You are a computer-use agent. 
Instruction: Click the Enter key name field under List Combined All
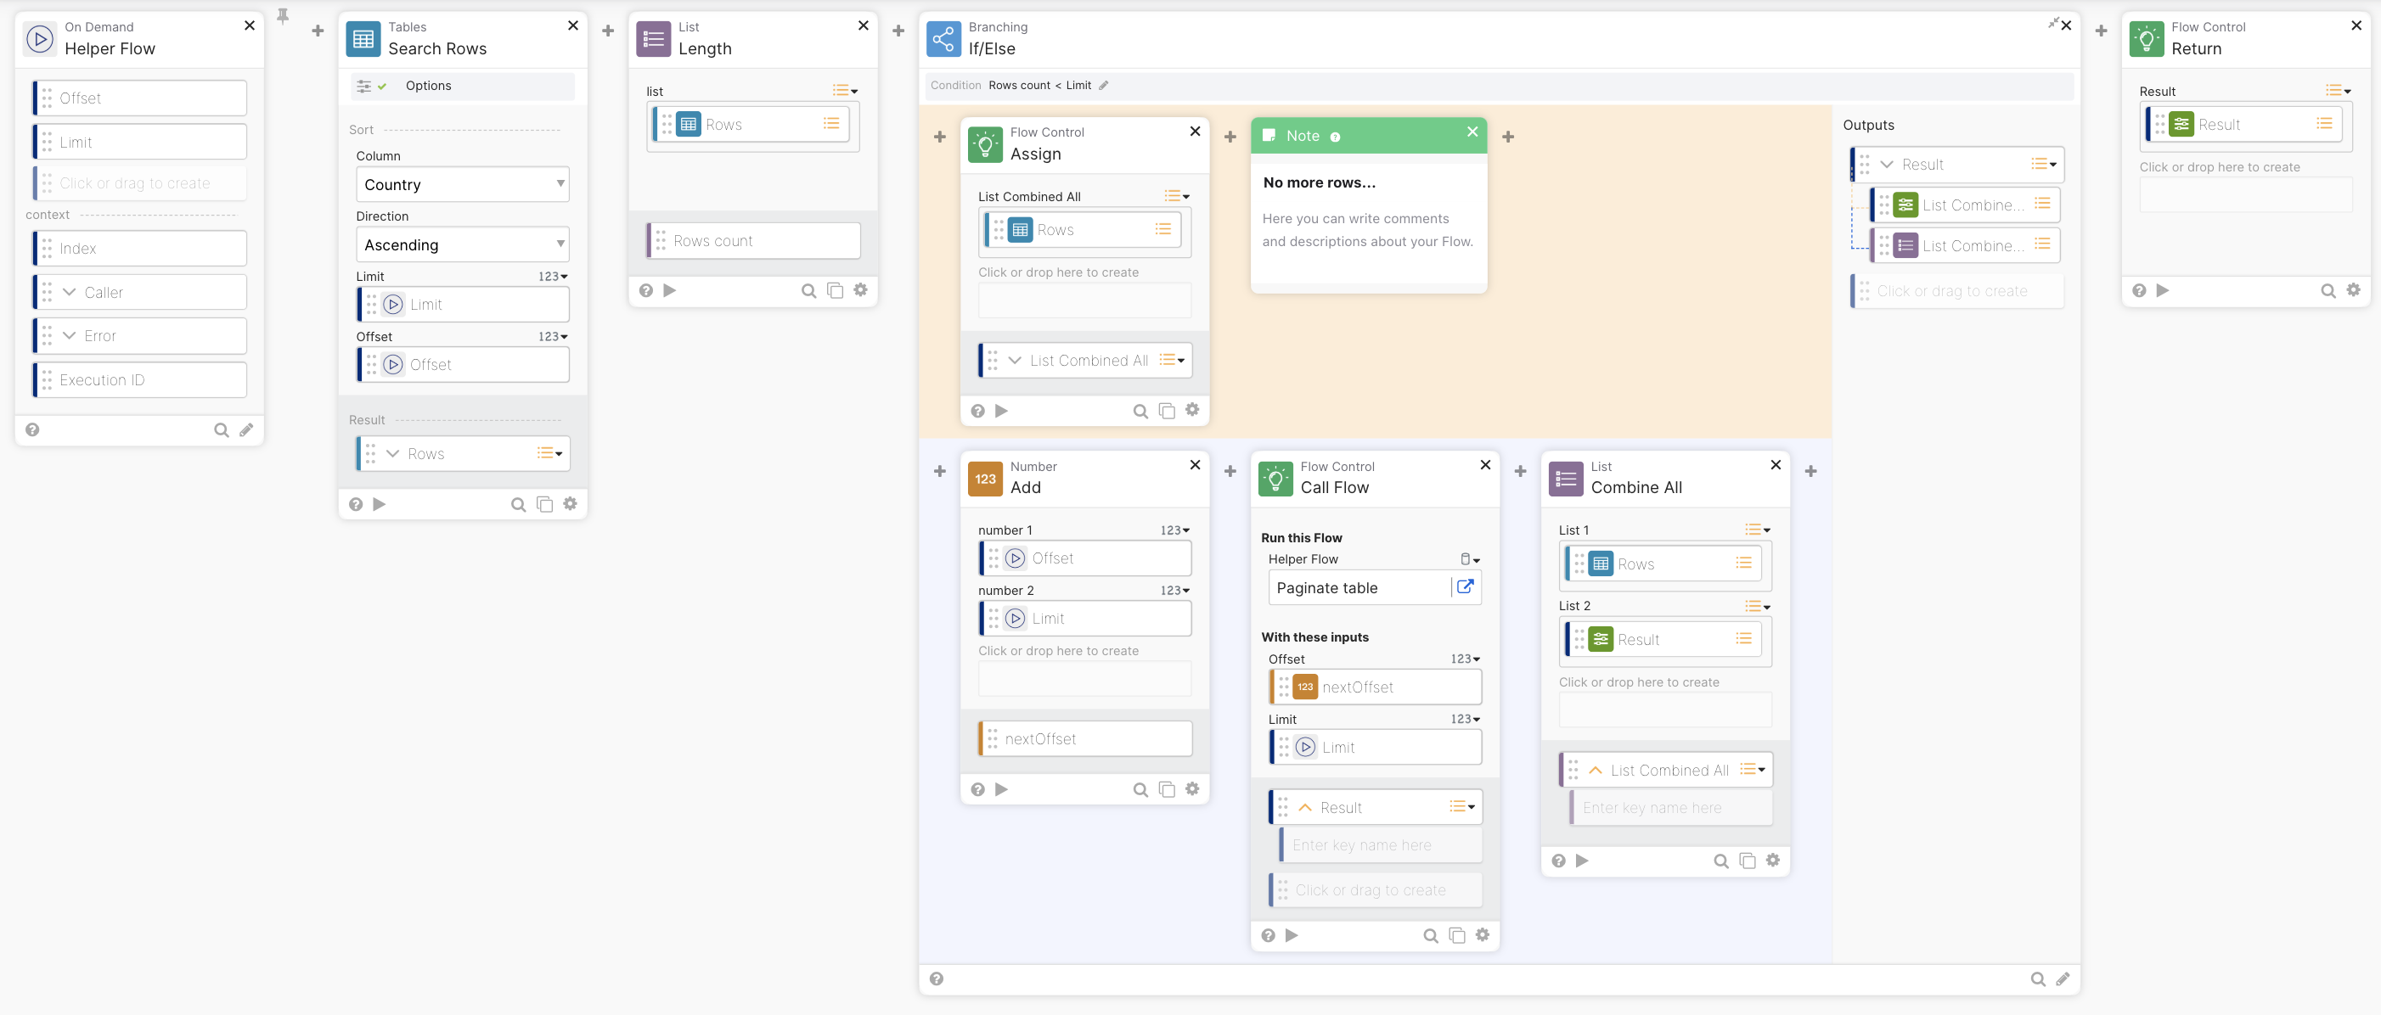point(1671,808)
